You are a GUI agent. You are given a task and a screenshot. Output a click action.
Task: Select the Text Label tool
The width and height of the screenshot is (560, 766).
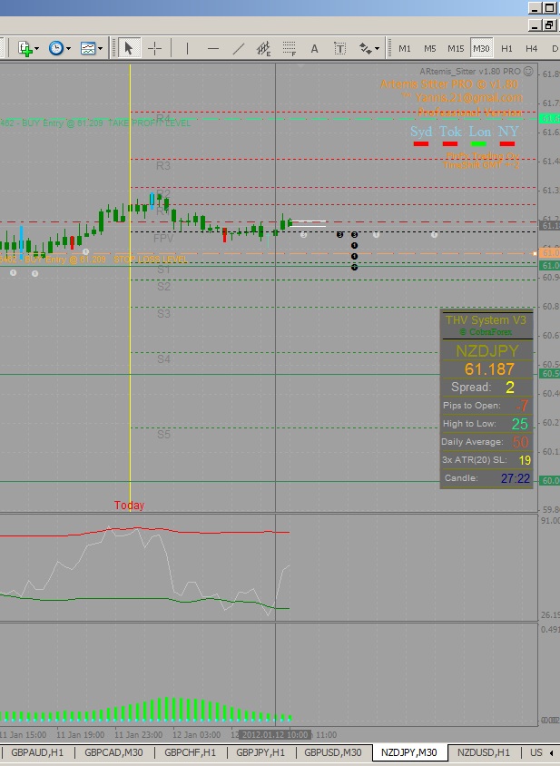pyautogui.click(x=339, y=48)
